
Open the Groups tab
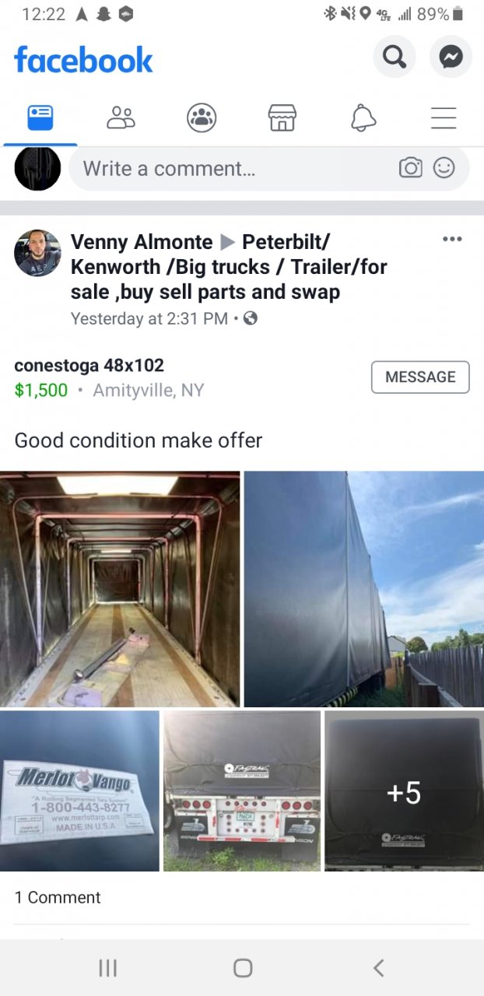202,117
